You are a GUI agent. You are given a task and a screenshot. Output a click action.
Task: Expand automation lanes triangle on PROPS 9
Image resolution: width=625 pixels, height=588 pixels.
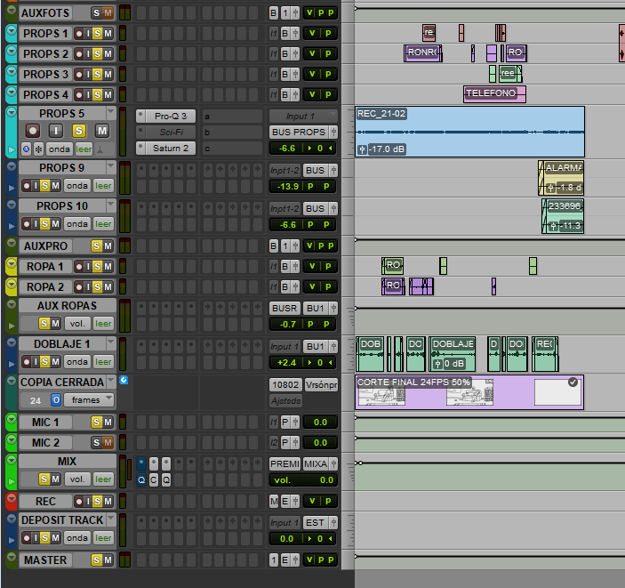point(12,188)
